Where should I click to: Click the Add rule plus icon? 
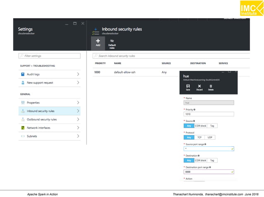click(98, 41)
